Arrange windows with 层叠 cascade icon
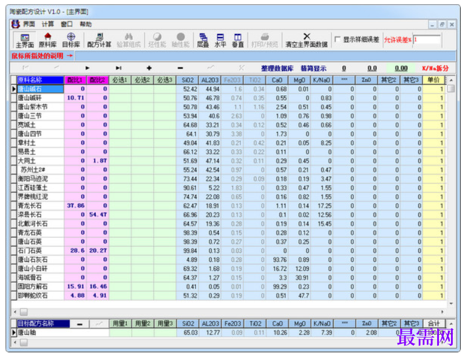The width and height of the screenshot is (465, 356). (x=203, y=40)
